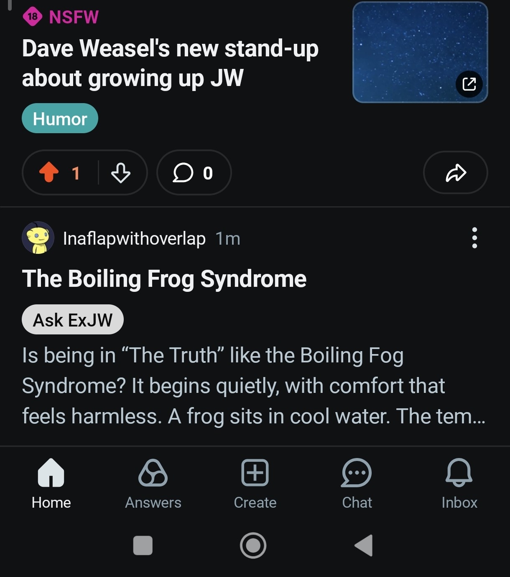
Task: Share the Dave Weasel stand-up post
Action: click(455, 172)
